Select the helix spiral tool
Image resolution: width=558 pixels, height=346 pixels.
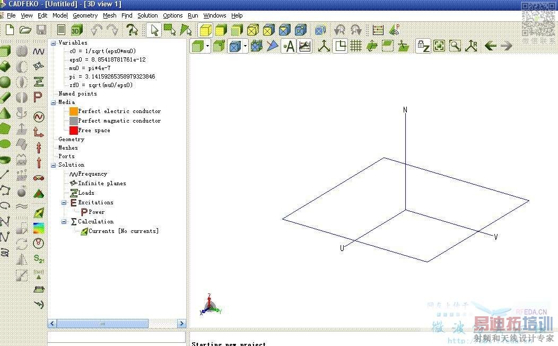5,253
